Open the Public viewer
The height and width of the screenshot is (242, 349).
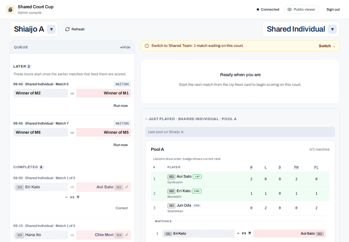point(301,9)
